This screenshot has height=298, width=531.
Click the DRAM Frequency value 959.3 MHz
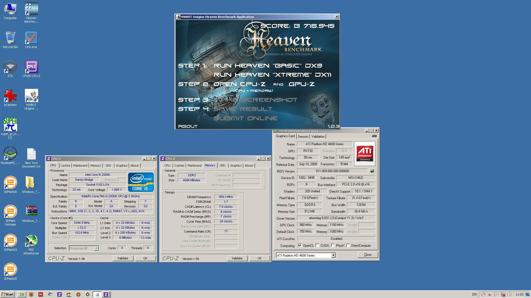click(x=226, y=197)
